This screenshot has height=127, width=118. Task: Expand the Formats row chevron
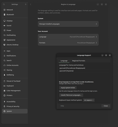pos(96,43)
